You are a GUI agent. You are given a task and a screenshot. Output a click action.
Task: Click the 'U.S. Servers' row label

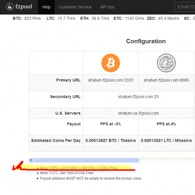click(68, 113)
